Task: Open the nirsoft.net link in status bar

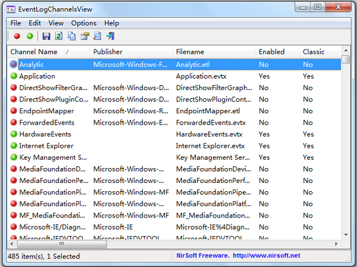Action: 267,256
